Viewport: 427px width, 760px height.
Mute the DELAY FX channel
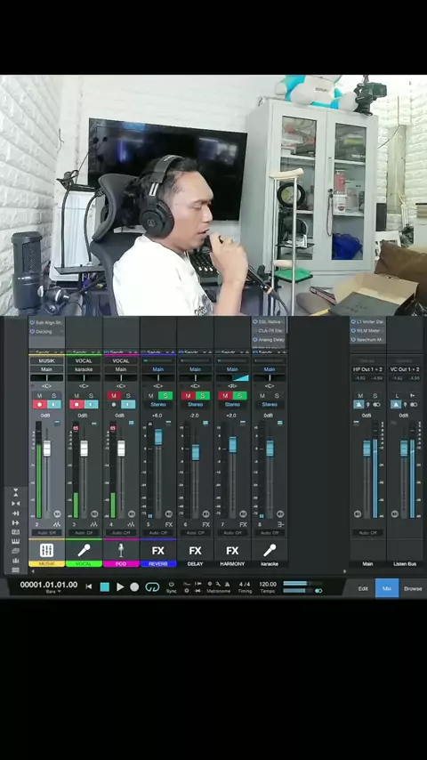coord(188,396)
